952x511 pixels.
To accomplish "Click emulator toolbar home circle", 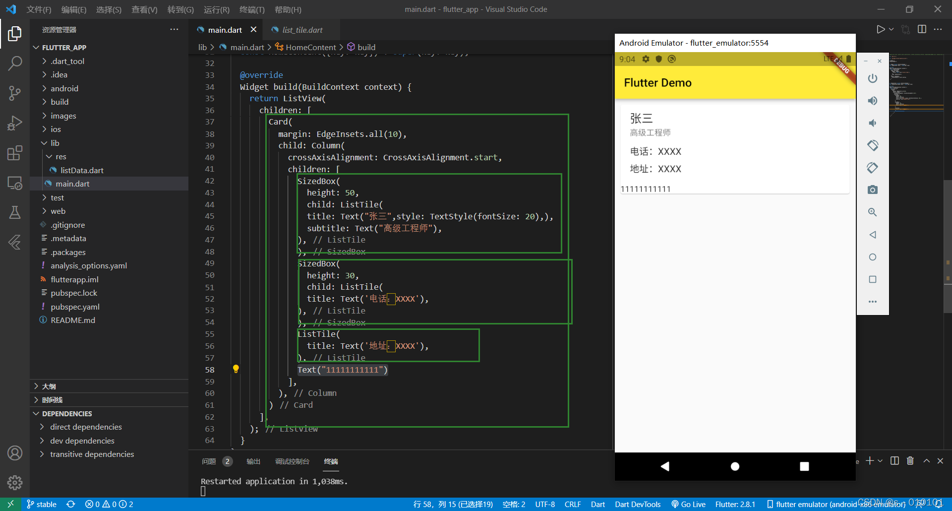I will click(x=873, y=257).
